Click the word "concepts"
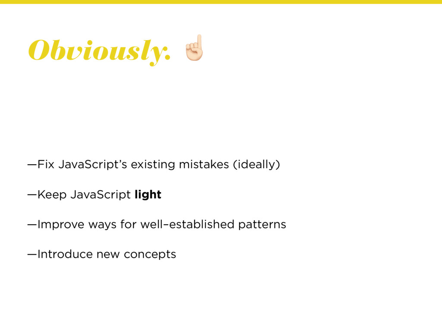 tap(150, 255)
